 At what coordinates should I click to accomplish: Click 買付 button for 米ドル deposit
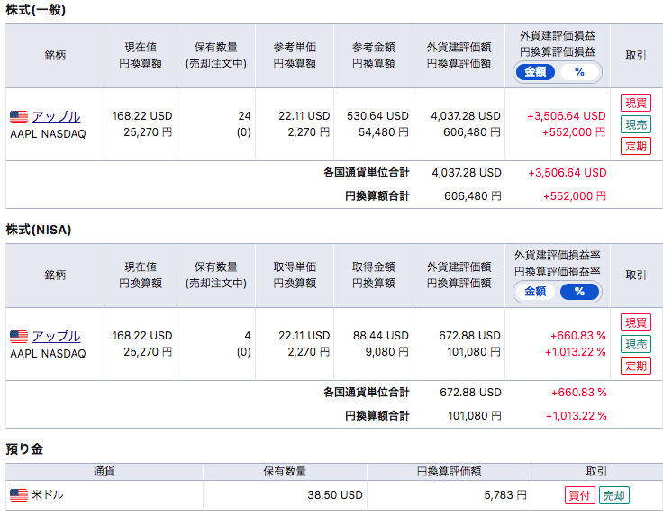(579, 495)
